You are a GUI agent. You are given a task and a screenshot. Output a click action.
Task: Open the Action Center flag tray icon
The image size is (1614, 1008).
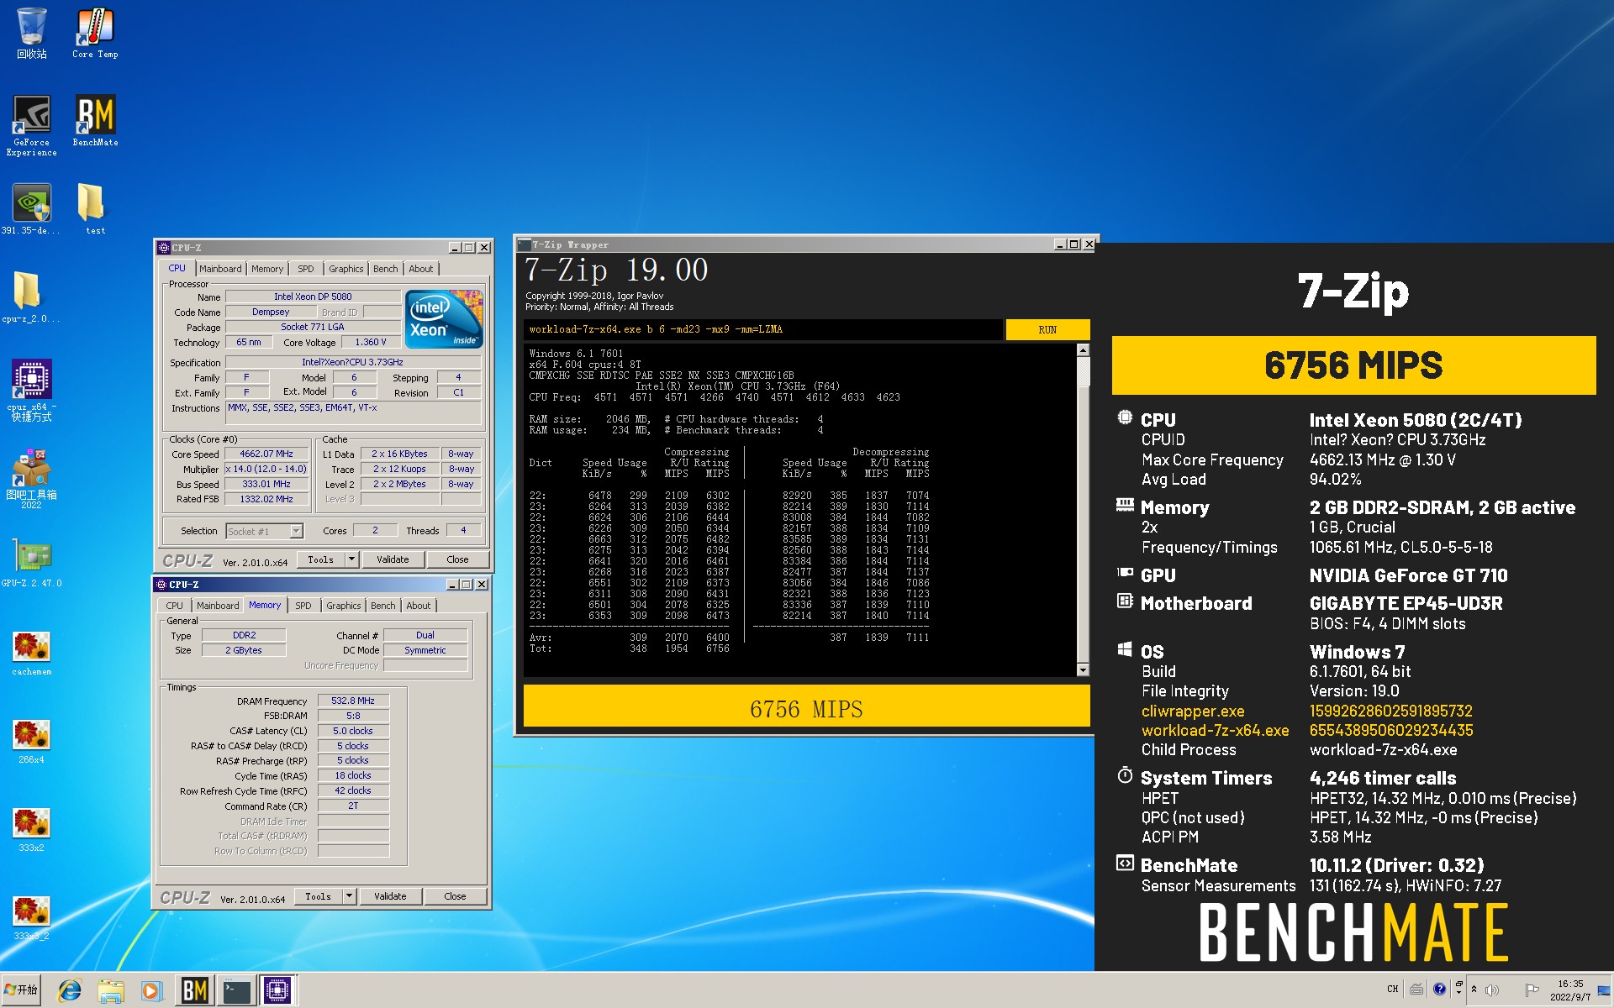1532,990
